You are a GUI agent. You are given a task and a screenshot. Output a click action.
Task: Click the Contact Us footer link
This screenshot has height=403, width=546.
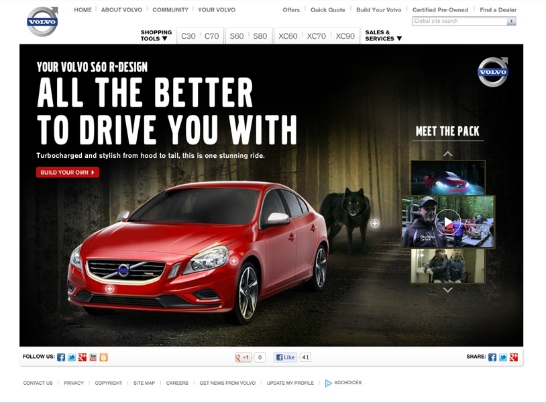coord(38,383)
